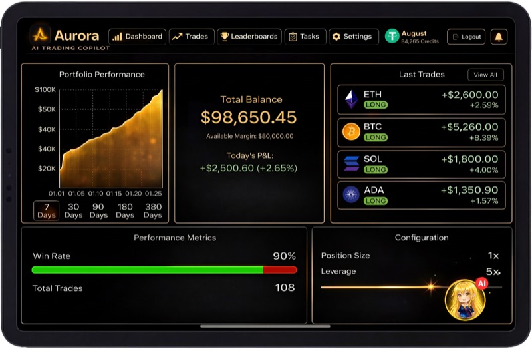532x357 pixels.
Task: Click the +2.59% ETH percentage
Action: pos(484,105)
